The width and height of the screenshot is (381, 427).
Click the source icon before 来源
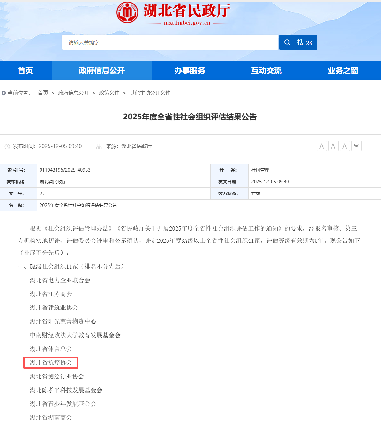(x=99, y=147)
